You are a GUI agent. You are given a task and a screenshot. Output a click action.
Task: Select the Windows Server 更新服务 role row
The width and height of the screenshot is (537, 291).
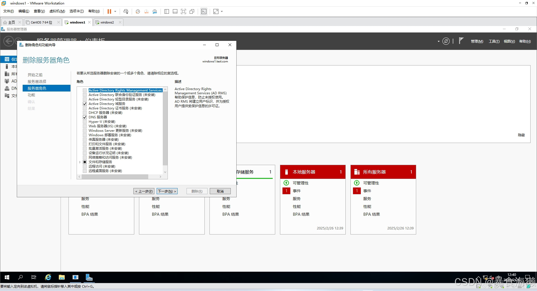point(115,131)
